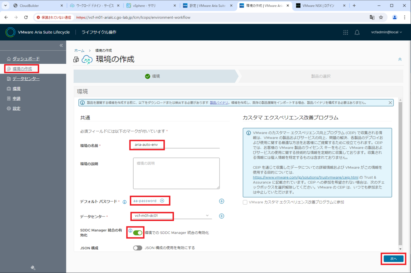The width and height of the screenshot is (411, 273).
Task: Bookmark this page with the star icon
Action: pos(381,17)
